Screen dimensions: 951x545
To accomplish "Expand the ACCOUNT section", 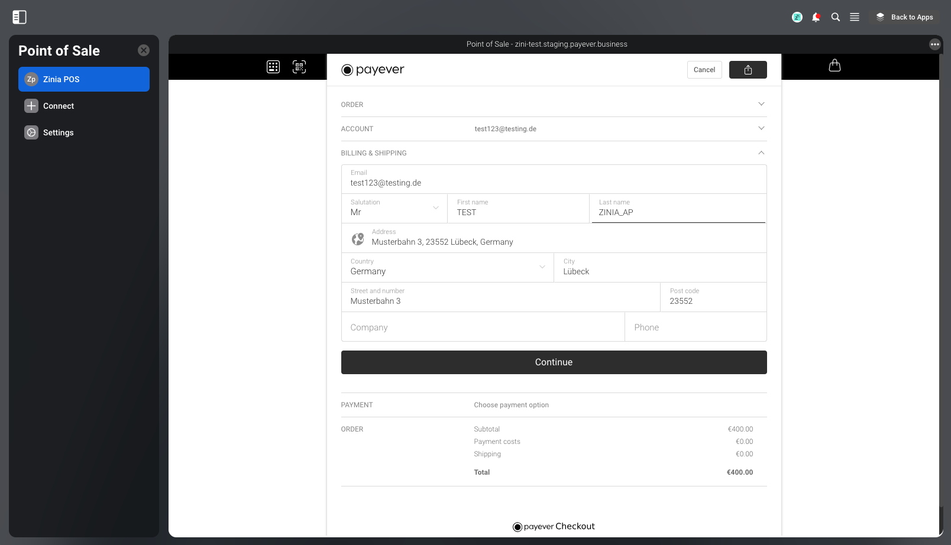I will point(554,129).
